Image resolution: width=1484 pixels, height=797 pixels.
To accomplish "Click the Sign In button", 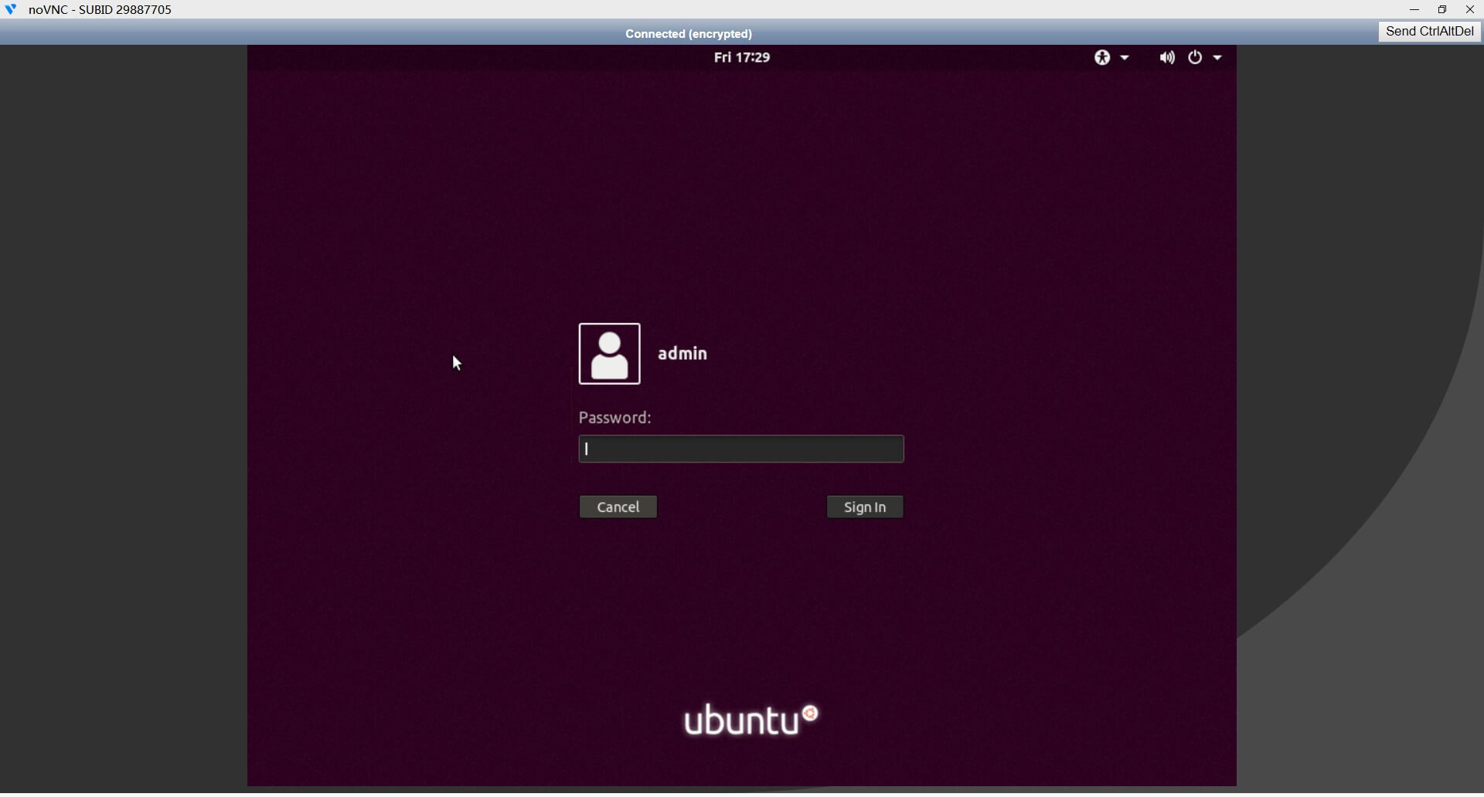I will [865, 508].
